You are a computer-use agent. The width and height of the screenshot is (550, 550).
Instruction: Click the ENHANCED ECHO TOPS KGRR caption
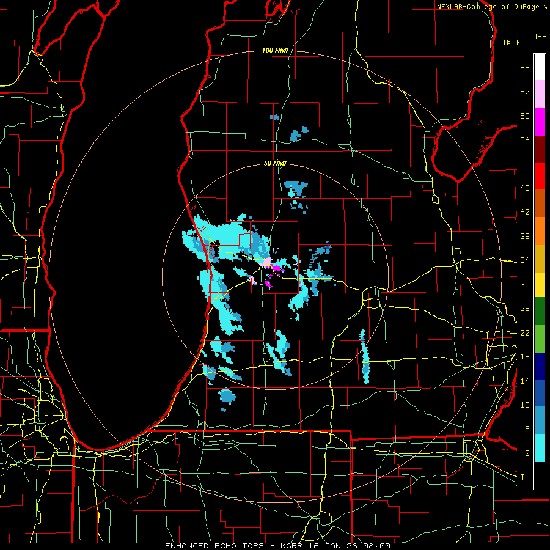277,546
